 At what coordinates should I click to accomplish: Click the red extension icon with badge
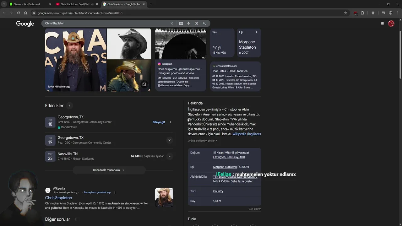(355, 13)
